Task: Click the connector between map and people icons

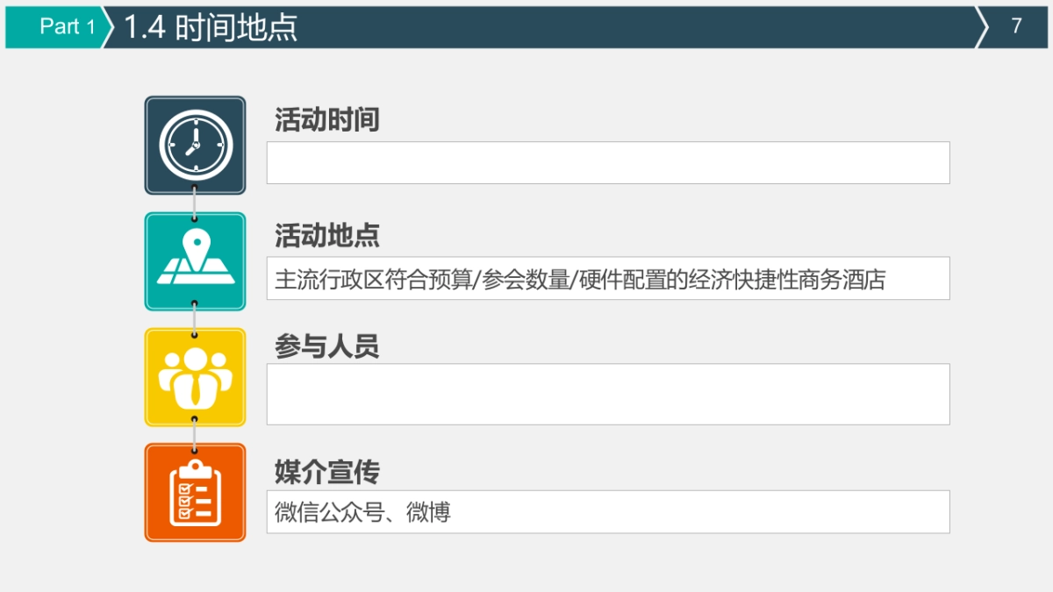Action: [195, 319]
